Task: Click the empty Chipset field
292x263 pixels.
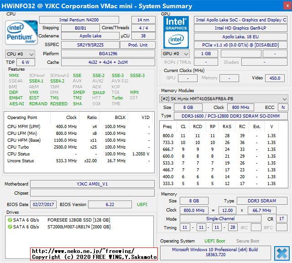Action: tap(92, 193)
